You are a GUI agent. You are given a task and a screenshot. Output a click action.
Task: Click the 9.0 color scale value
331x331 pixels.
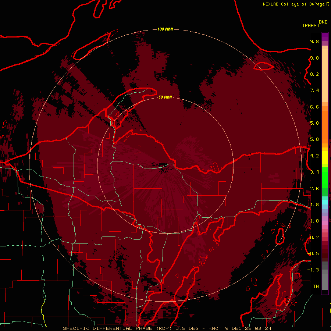tap(314, 58)
